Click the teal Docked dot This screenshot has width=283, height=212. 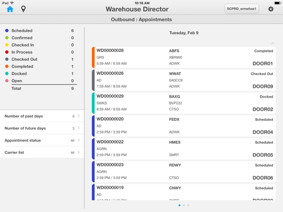(x=7, y=74)
